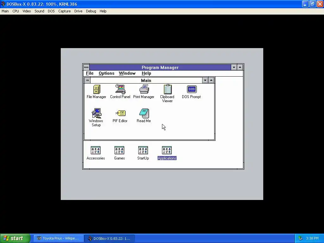The width and height of the screenshot is (324, 243).
Task: Open the DOSBox-X CPU menu
Action: [x=16, y=11]
